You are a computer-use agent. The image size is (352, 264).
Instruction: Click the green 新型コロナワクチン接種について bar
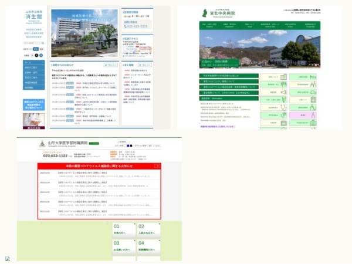[229, 82]
